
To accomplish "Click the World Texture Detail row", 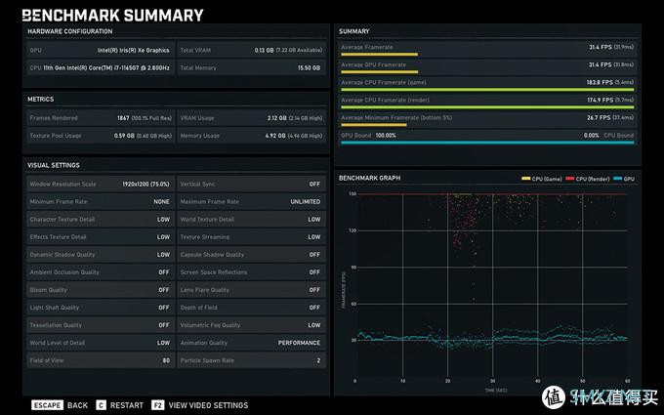I will 252,219.
